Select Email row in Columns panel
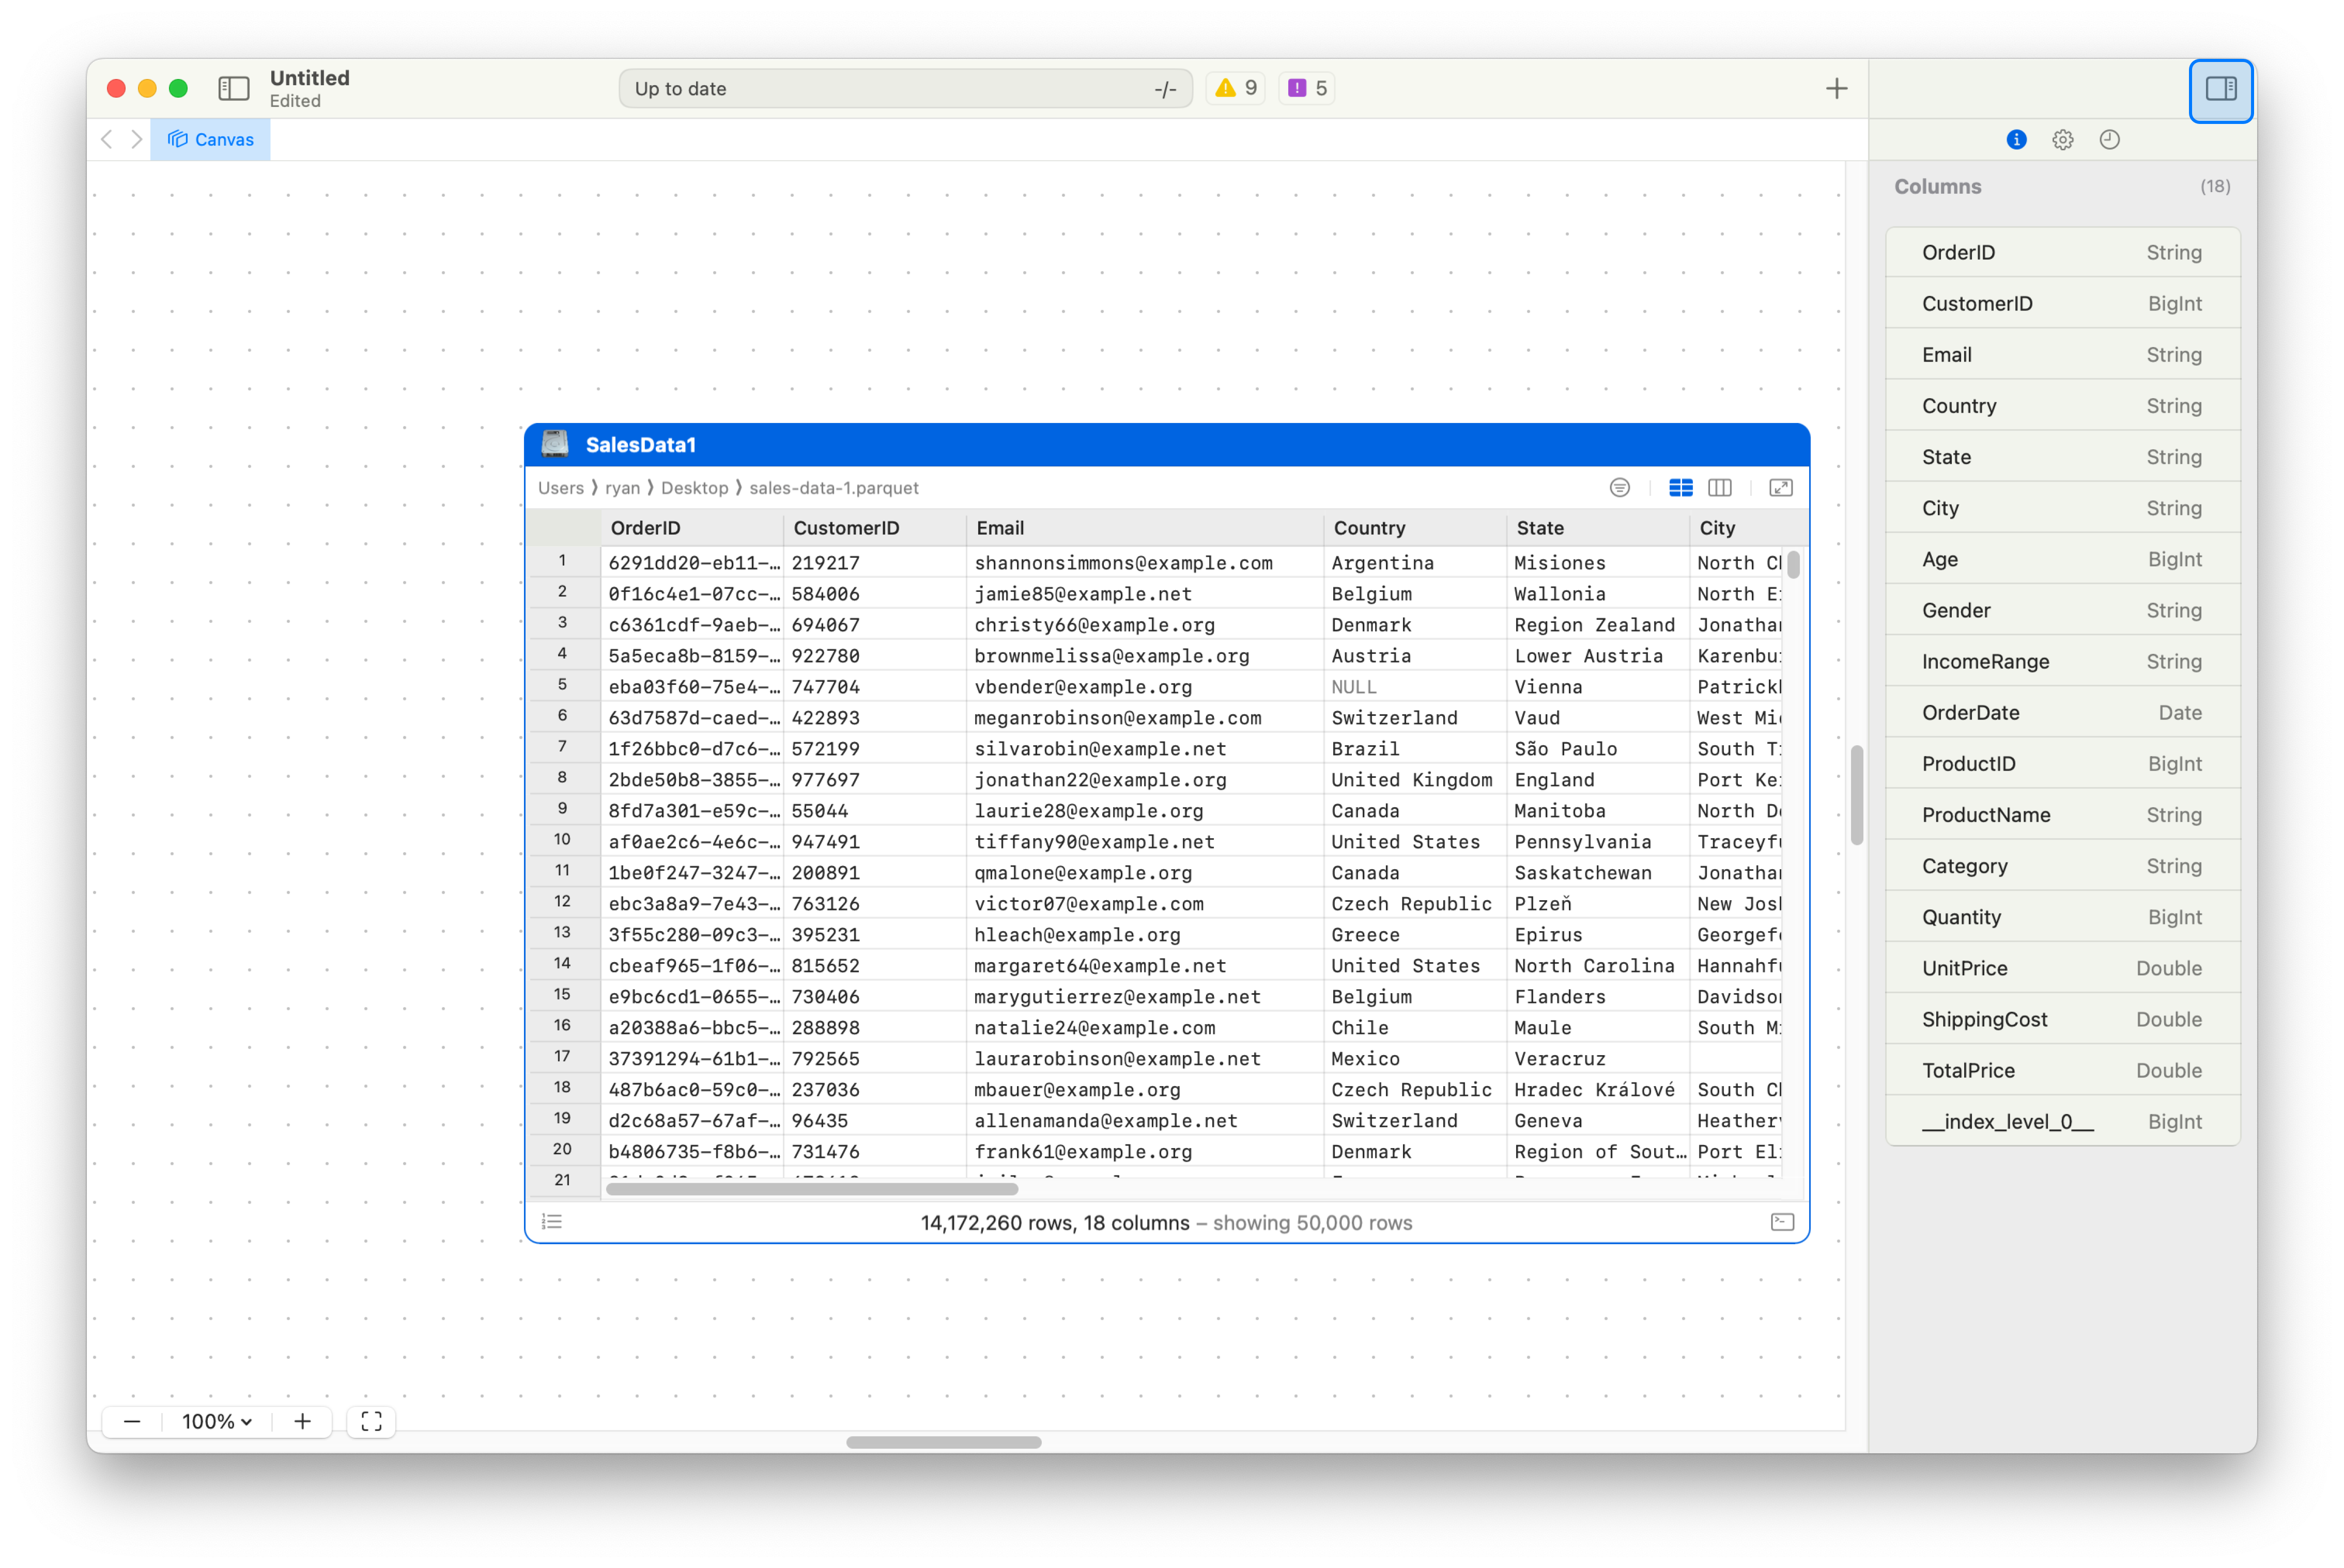This screenshot has width=2344, height=1568. (x=2062, y=354)
